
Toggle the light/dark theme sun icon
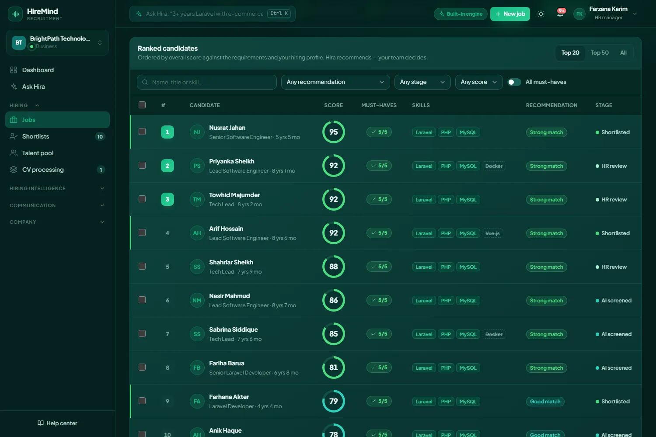point(541,14)
